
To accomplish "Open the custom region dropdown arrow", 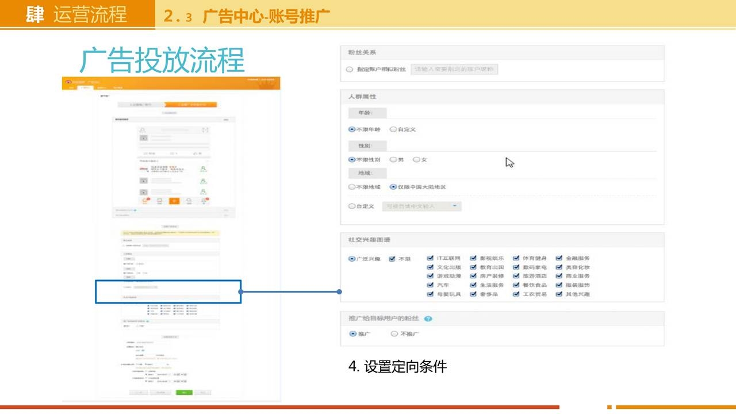I will (x=454, y=206).
